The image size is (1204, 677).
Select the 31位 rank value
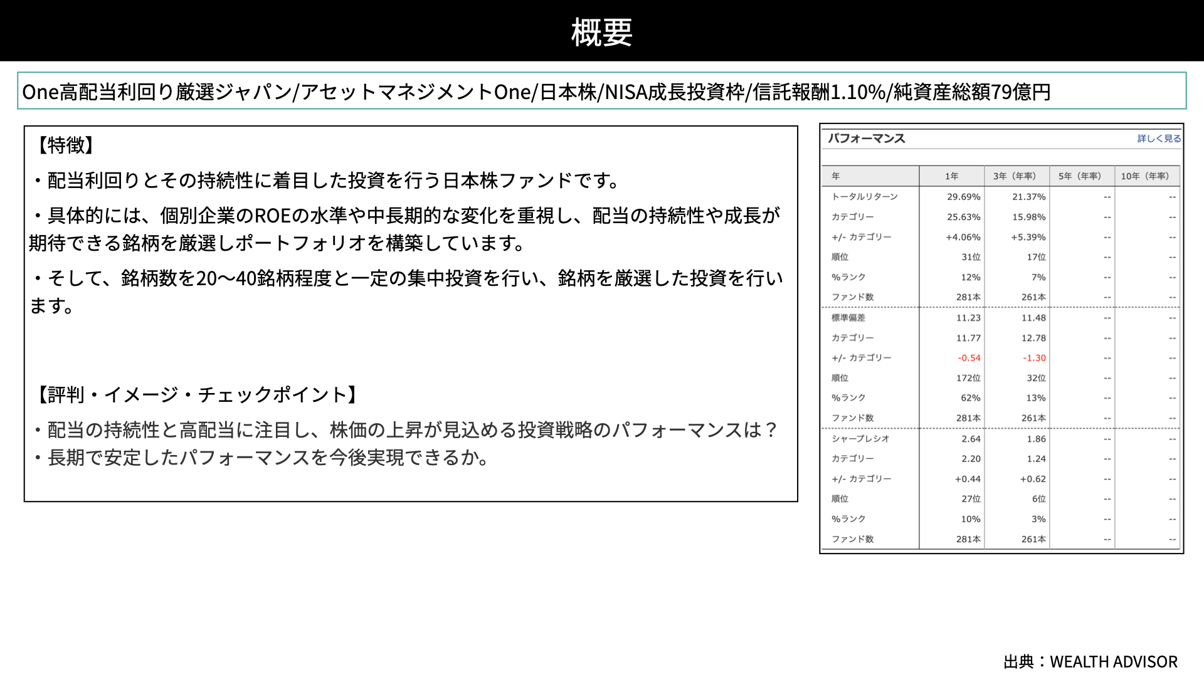(971, 257)
